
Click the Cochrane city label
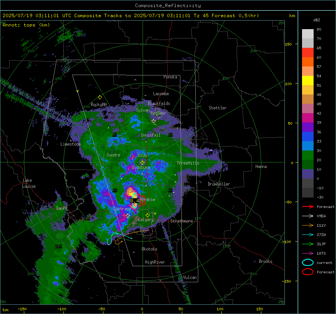pyautogui.click(x=122, y=209)
